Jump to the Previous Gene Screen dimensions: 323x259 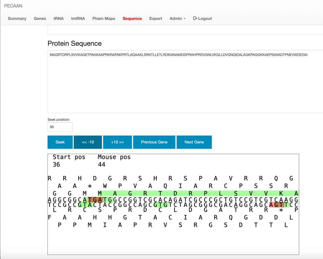(x=154, y=142)
